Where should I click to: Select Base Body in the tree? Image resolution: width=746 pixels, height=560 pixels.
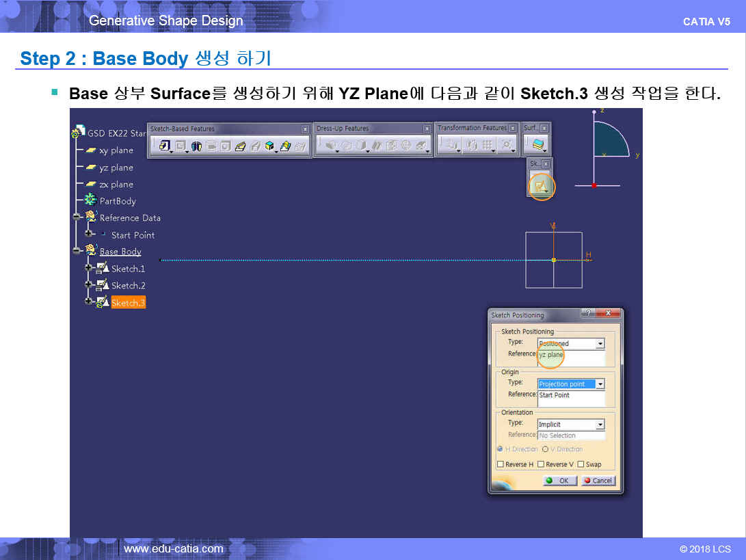click(x=120, y=252)
